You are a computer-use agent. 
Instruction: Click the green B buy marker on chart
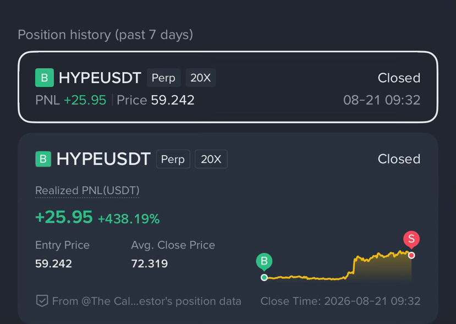(264, 261)
